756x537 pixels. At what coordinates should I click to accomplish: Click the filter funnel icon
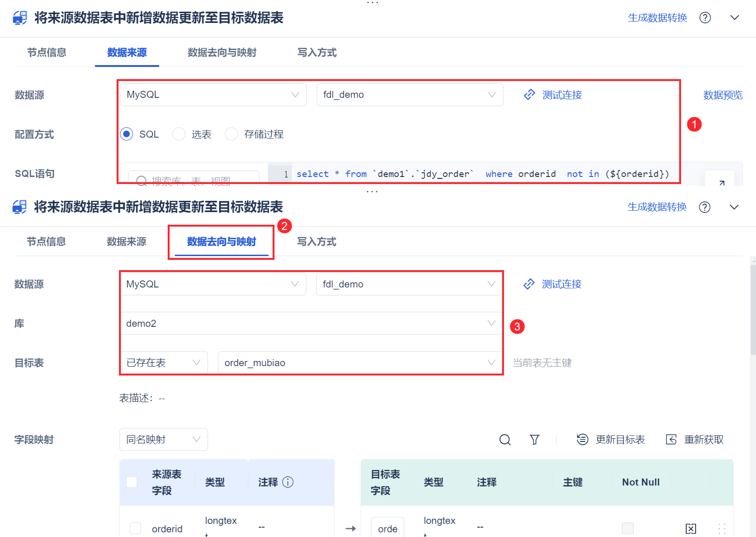pos(534,440)
